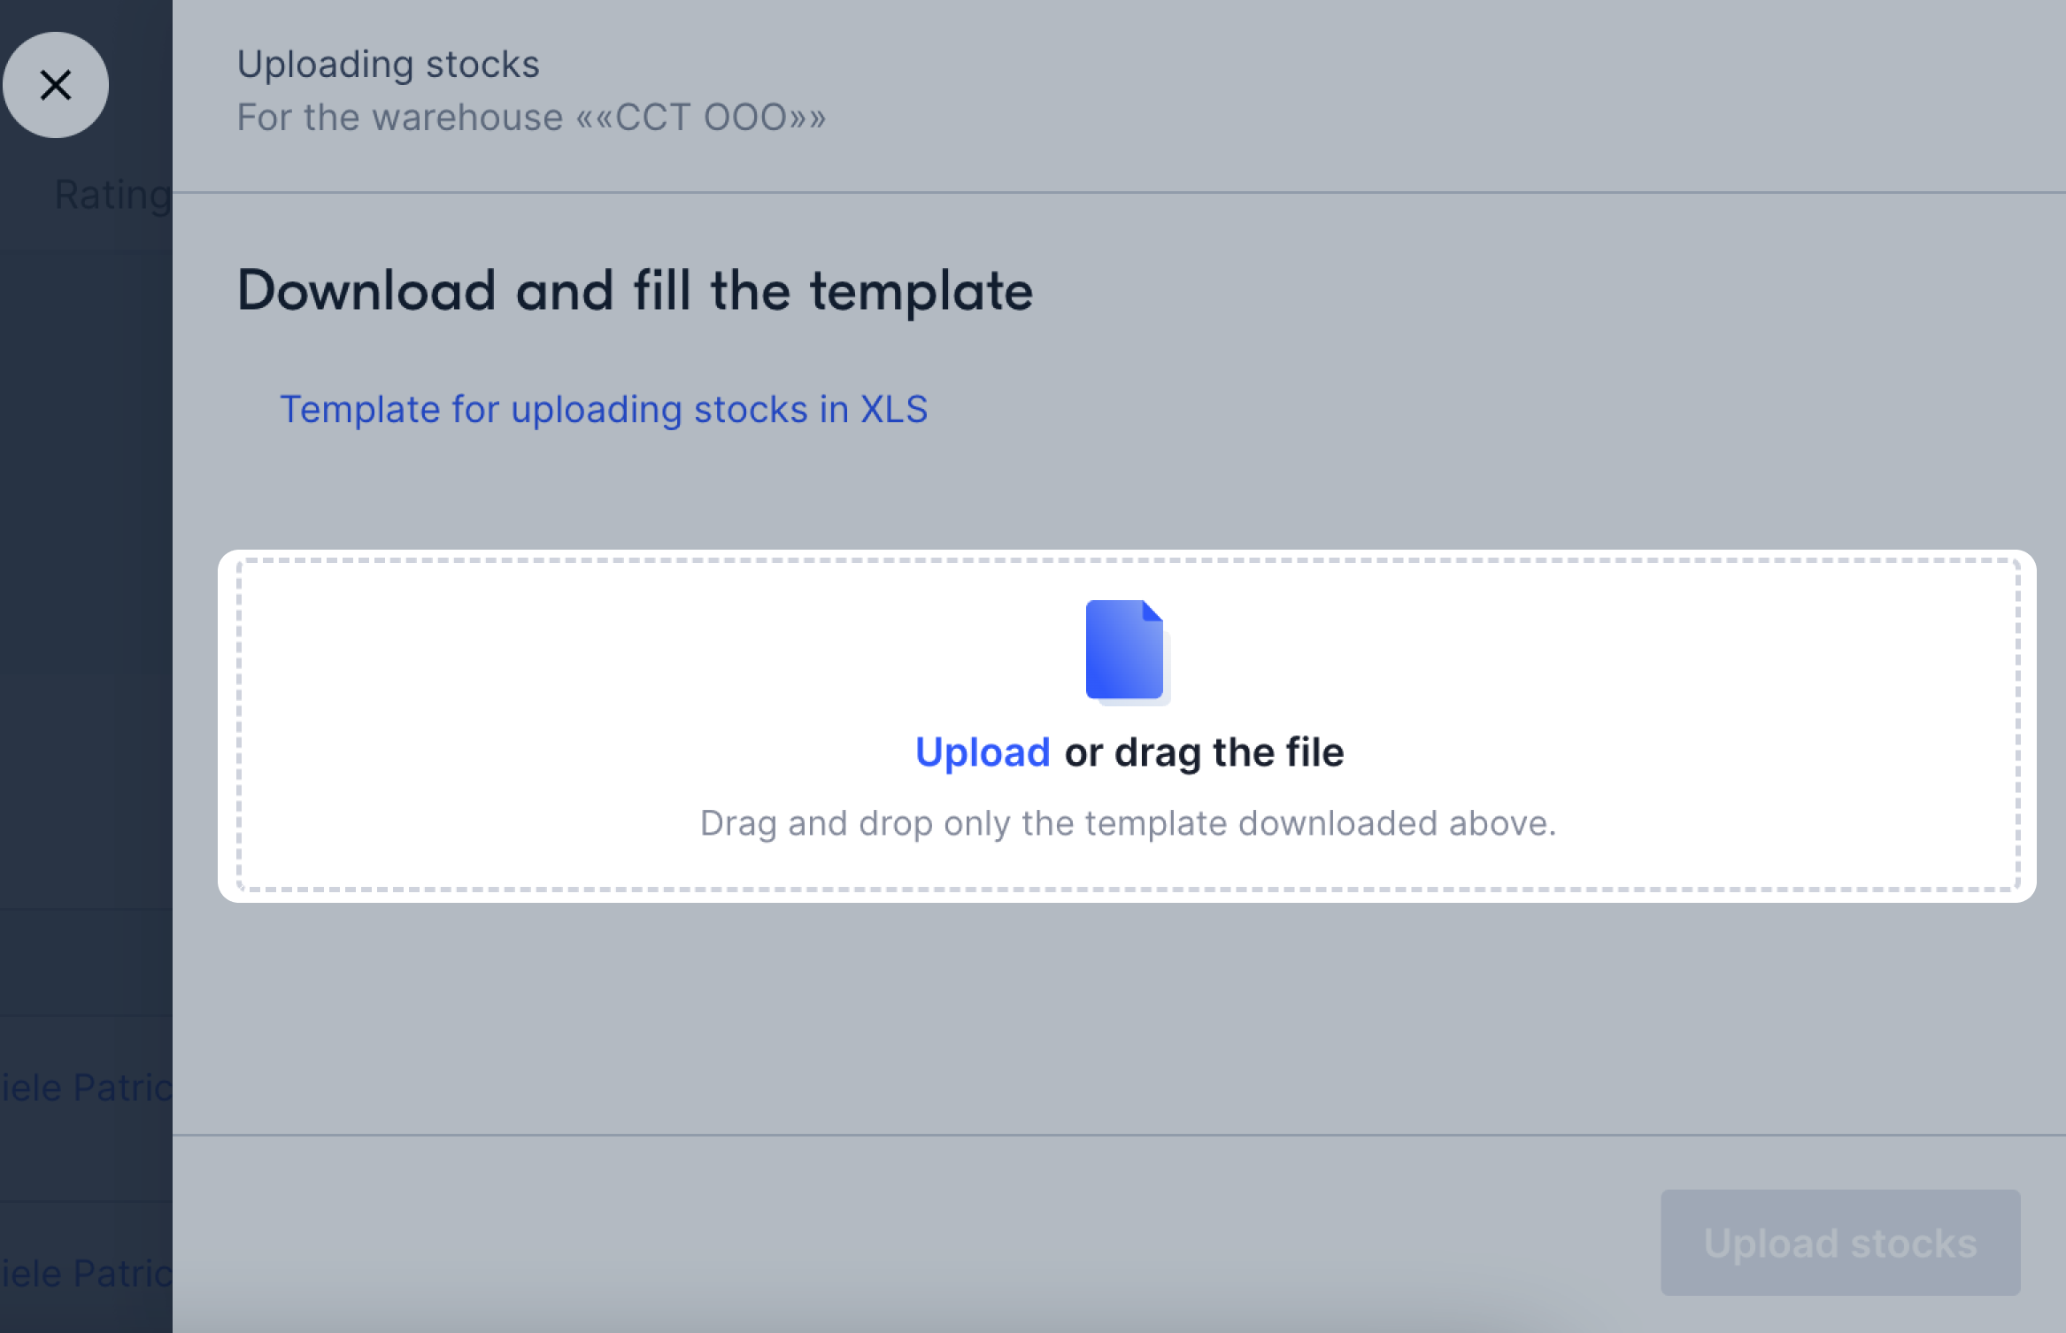Image resolution: width=2066 pixels, height=1333 pixels.
Task: Click the blue file icon in the drop zone
Action: [x=1127, y=651]
